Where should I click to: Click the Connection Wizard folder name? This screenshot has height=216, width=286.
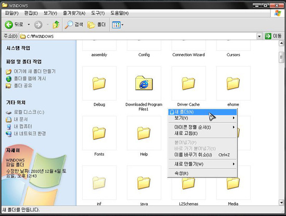(189, 55)
